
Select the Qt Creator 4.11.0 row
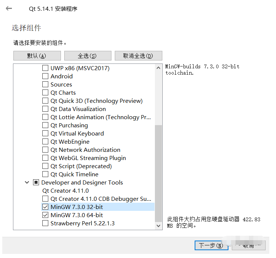pos(65,191)
